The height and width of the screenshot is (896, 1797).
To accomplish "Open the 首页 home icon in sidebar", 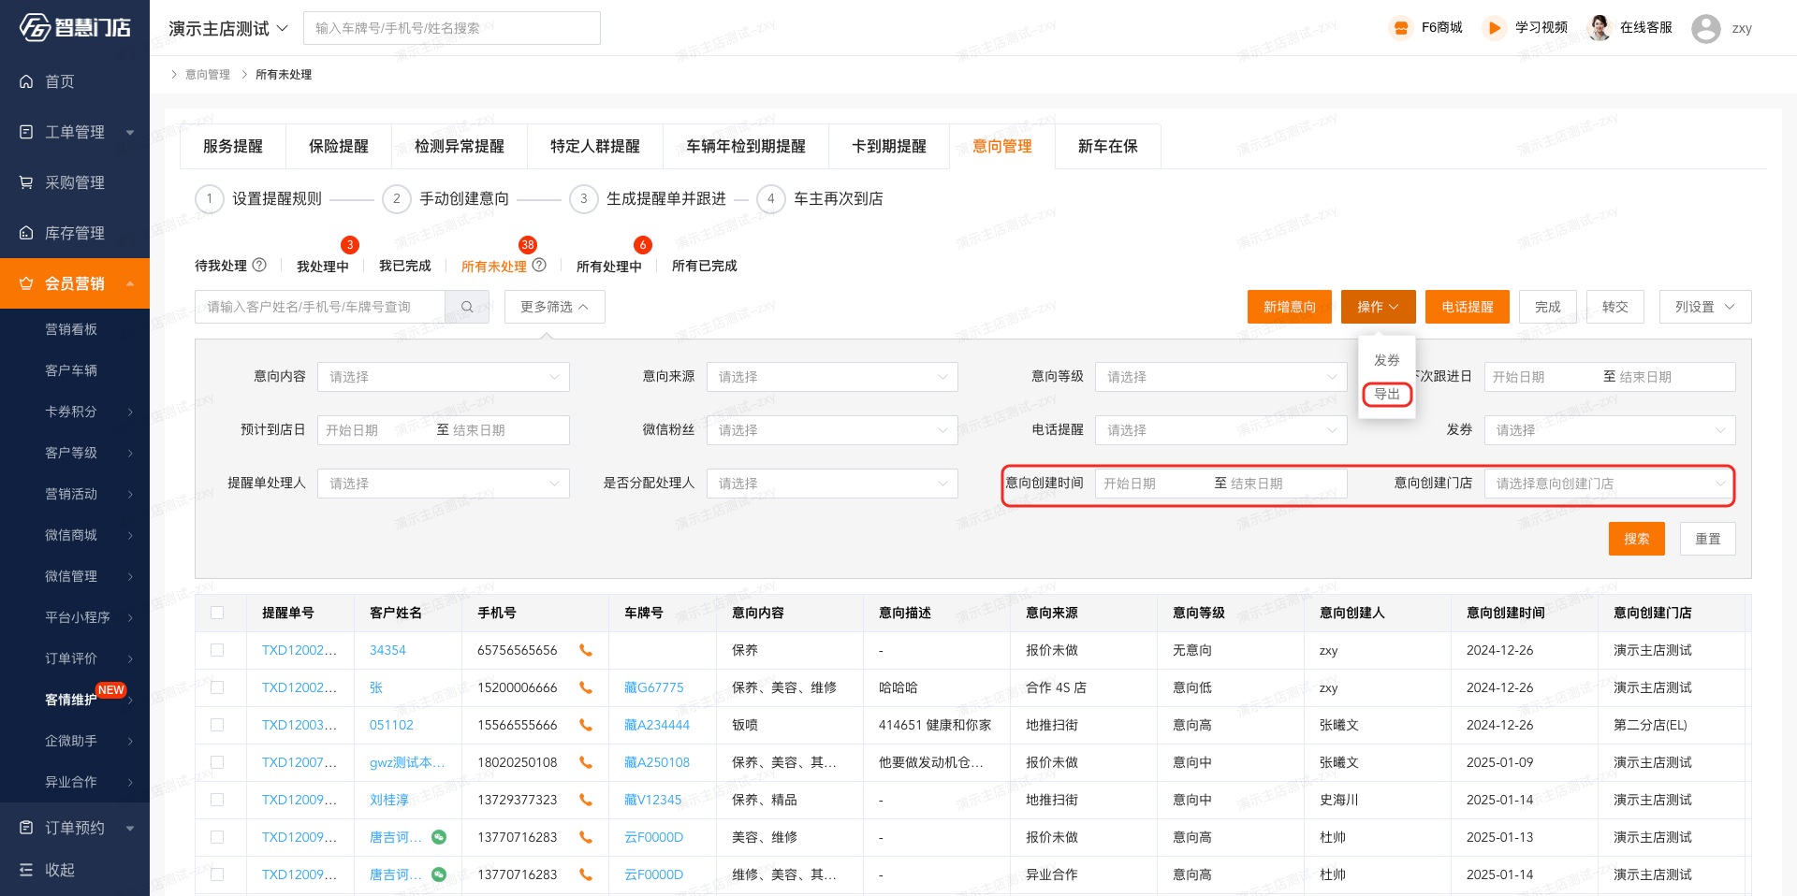I will click(26, 81).
